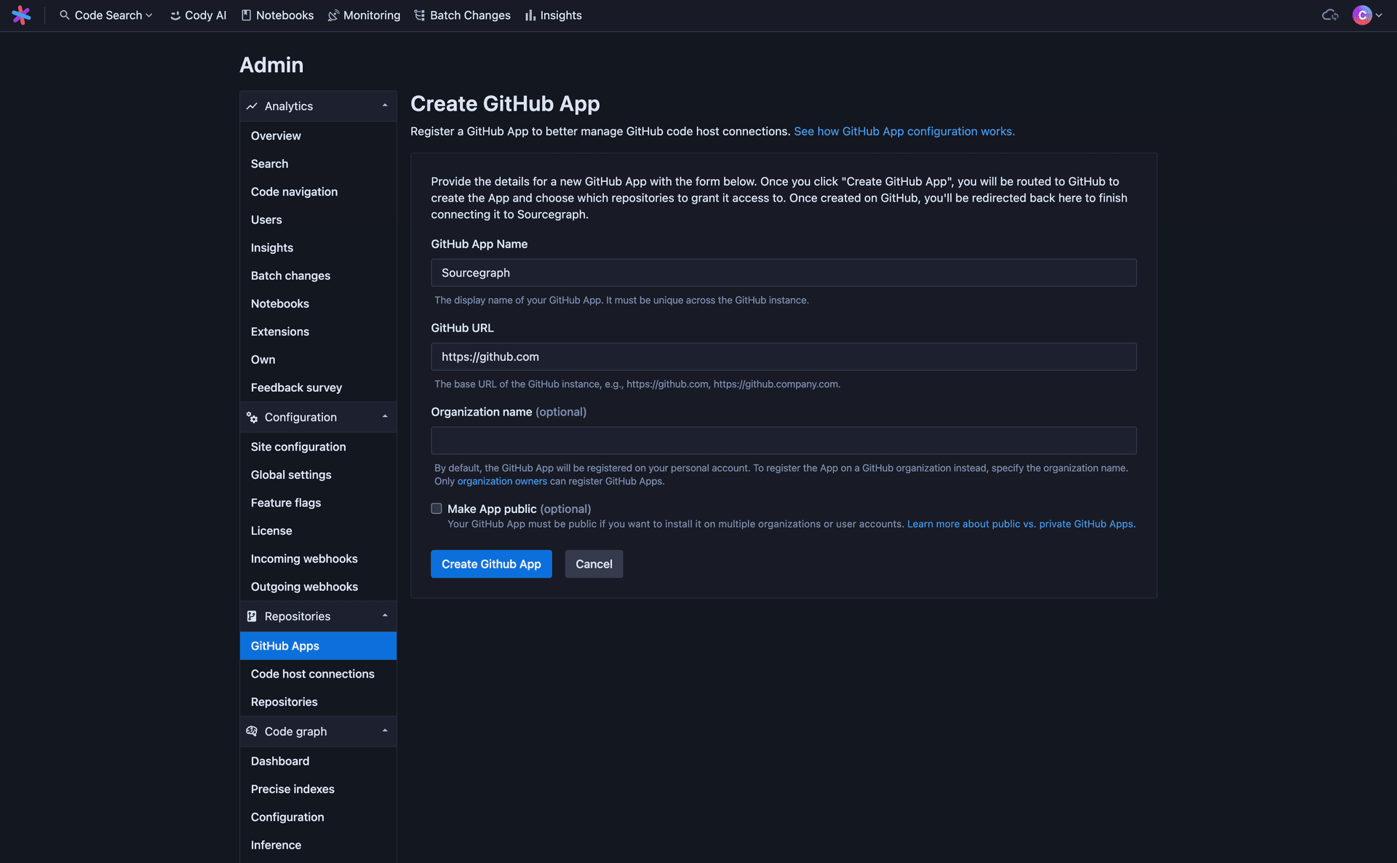Viewport: 1397px width, 863px height.
Task: Select GitHub Apps in sidebar
Action: tap(318, 646)
